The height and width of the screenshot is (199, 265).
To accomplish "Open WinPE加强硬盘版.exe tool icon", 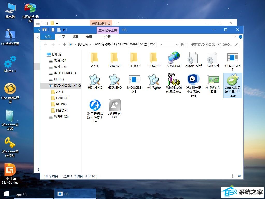I will pos(174,80).
